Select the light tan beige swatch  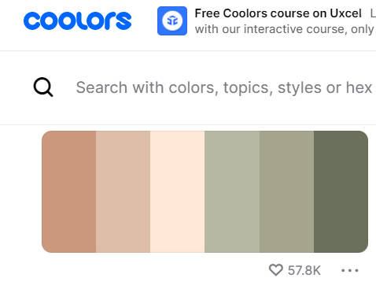tap(123, 191)
